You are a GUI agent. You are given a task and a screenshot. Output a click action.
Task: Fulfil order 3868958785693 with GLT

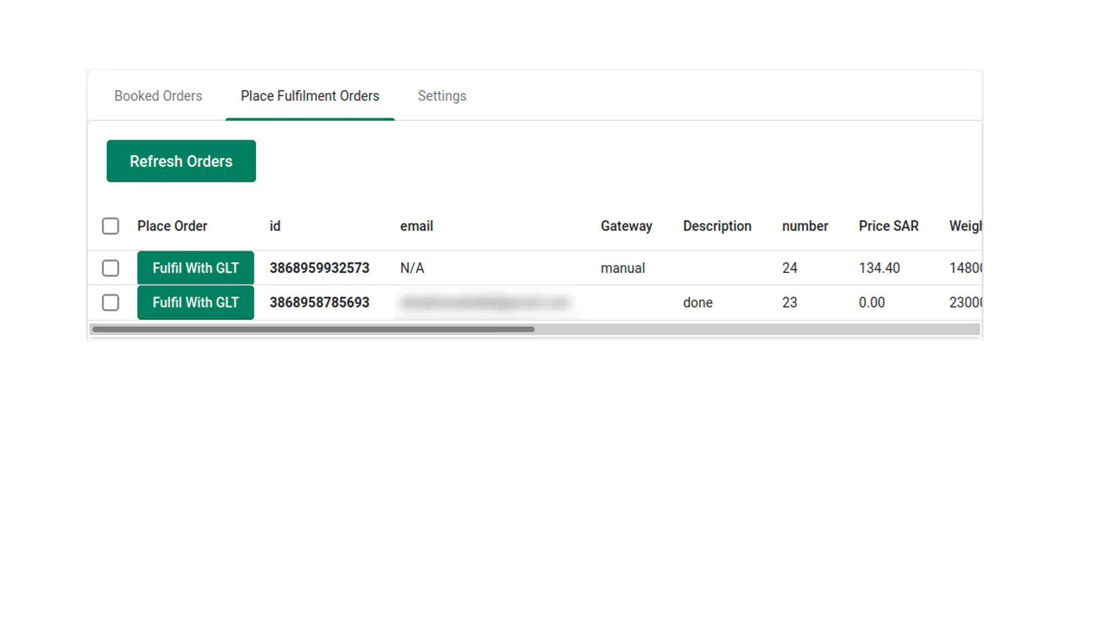[196, 303]
